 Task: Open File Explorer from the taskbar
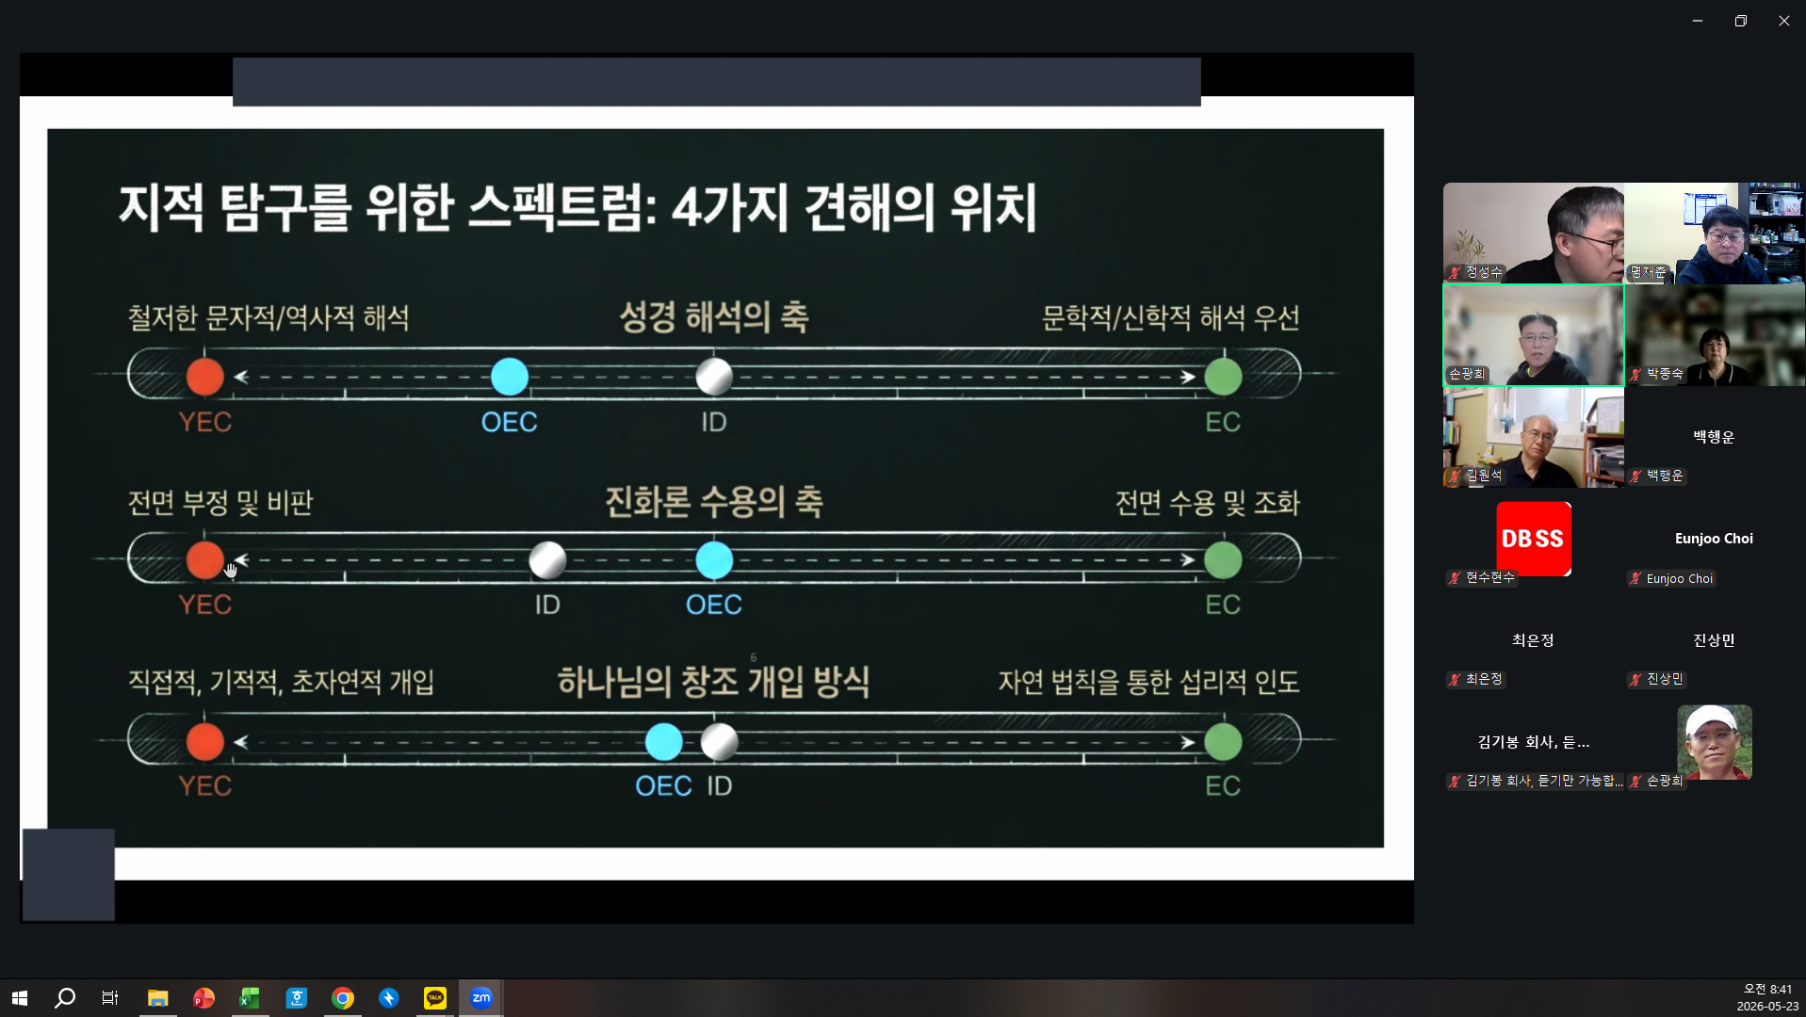click(157, 998)
